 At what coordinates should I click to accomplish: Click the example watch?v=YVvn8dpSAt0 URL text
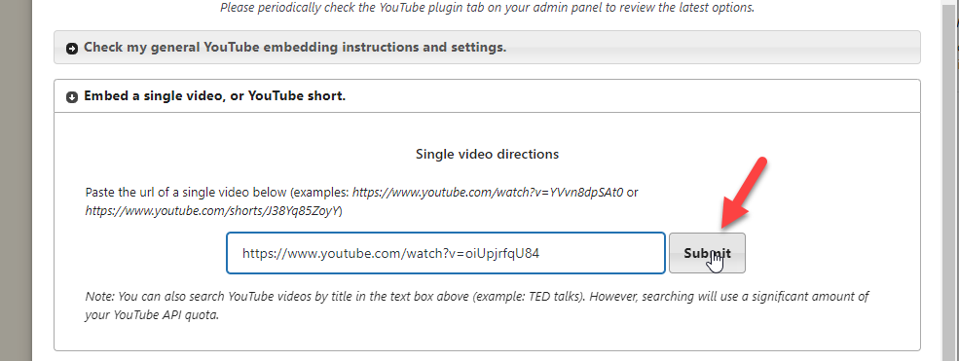point(488,193)
